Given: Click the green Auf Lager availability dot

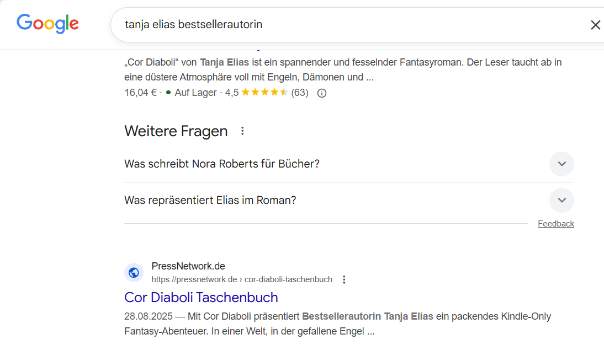Looking at the screenshot, I should click(168, 93).
